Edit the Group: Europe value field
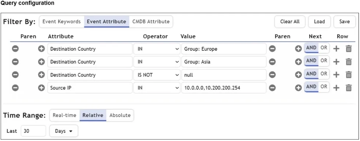The image size is (360, 141). tap(224, 49)
